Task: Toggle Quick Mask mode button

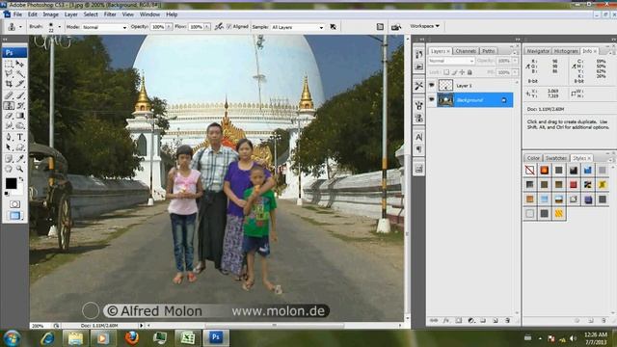Action: coord(14,204)
